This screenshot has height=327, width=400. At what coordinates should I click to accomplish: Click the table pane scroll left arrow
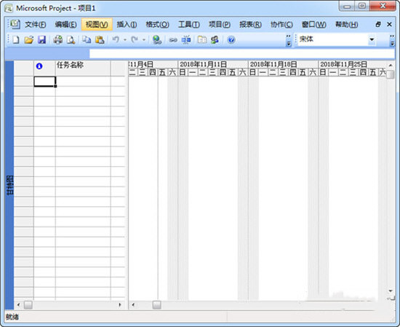click(x=18, y=304)
